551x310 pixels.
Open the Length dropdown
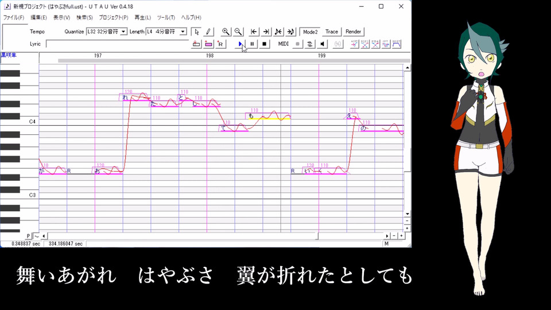pyautogui.click(x=183, y=32)
